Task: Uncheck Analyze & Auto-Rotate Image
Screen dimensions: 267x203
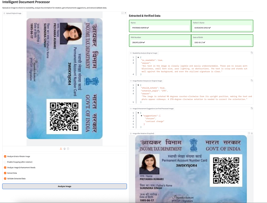Action: (x=5, y=156)
